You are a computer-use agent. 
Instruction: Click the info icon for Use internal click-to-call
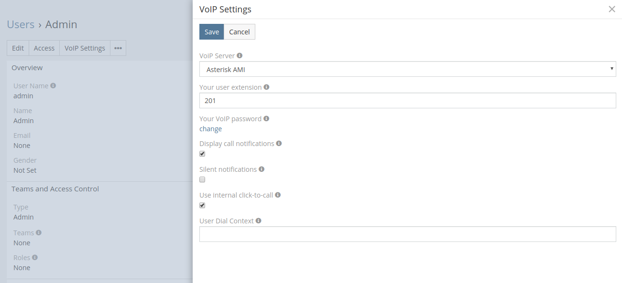[x=278, y=195]
